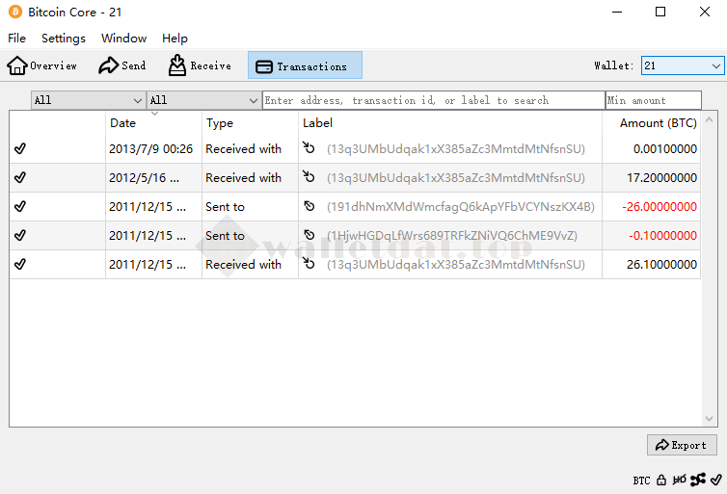Click the HD wallet disabled status icon

tap(680, 480)
